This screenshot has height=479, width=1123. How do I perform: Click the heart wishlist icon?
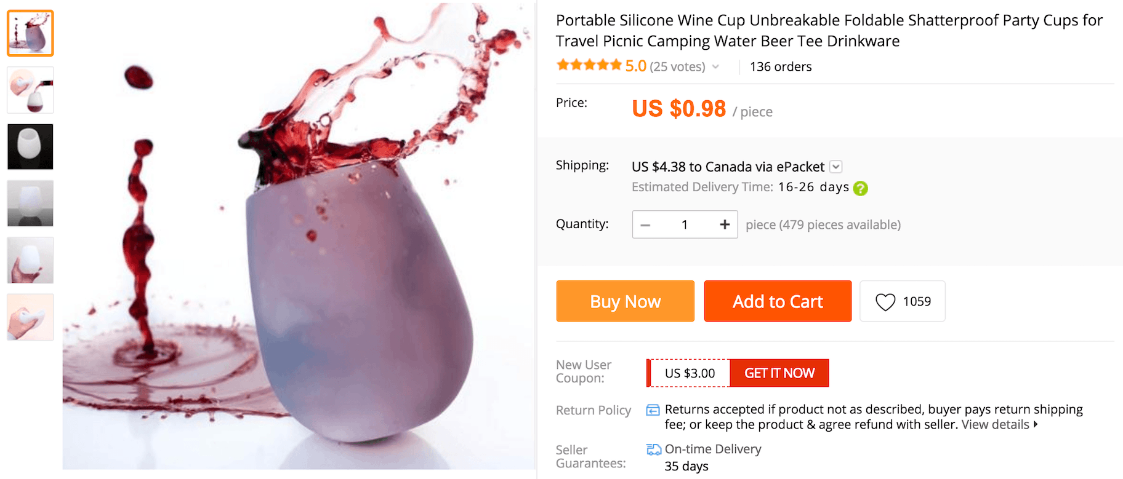[887, 301]
